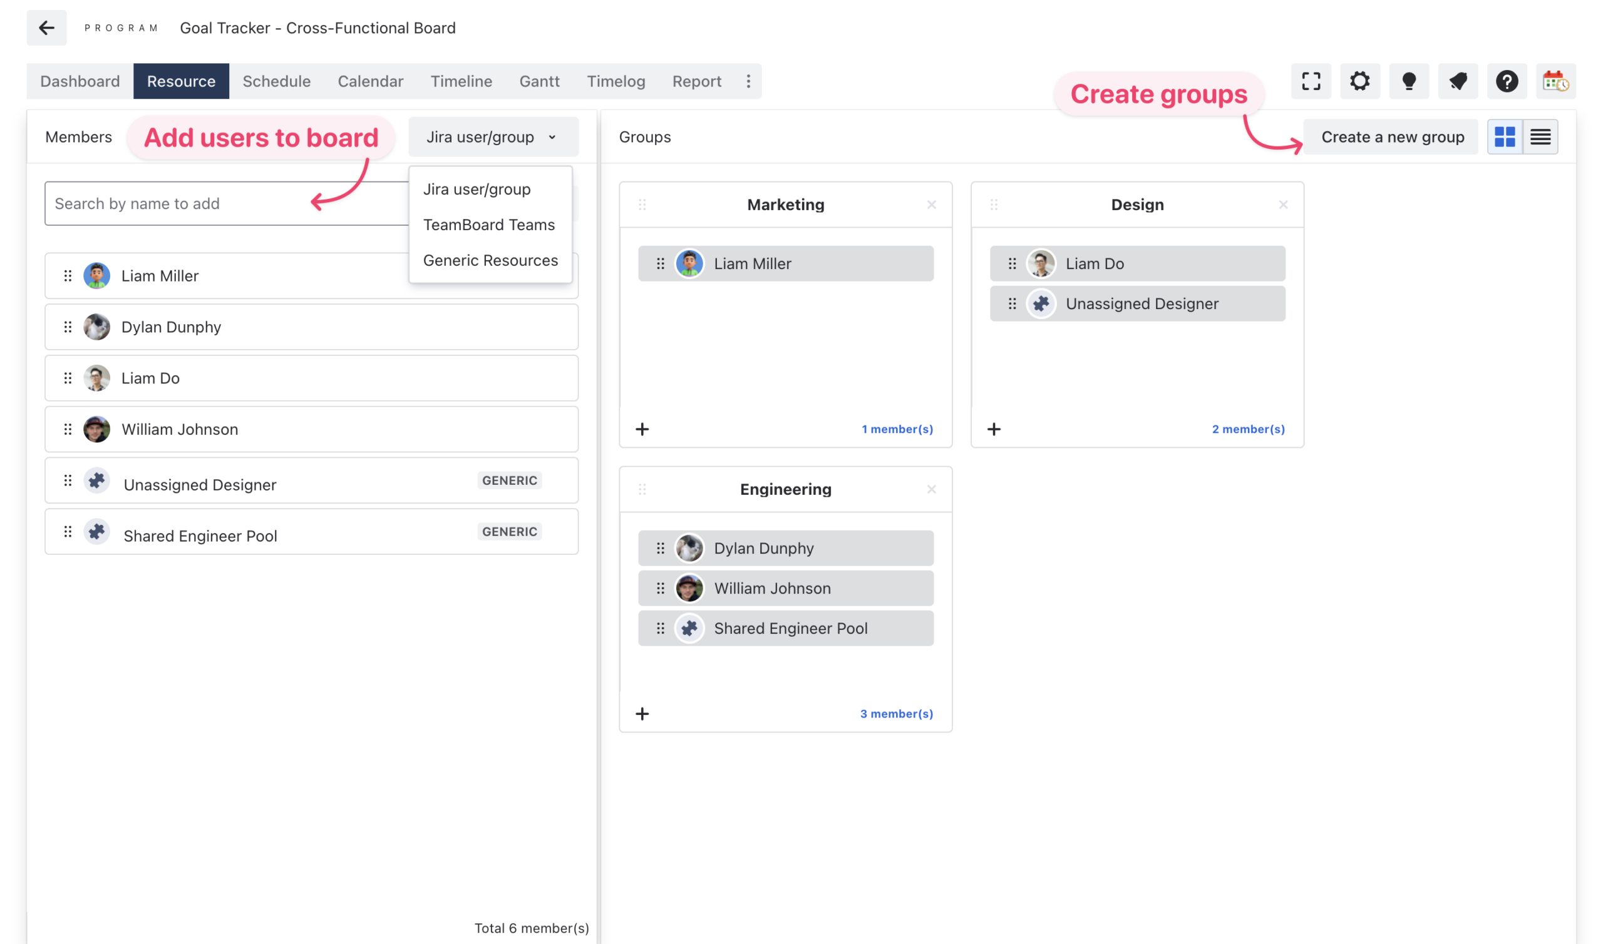This screenshot has height=944, width=1603.
Task: Click Create a new group button
Action: 1392,137
